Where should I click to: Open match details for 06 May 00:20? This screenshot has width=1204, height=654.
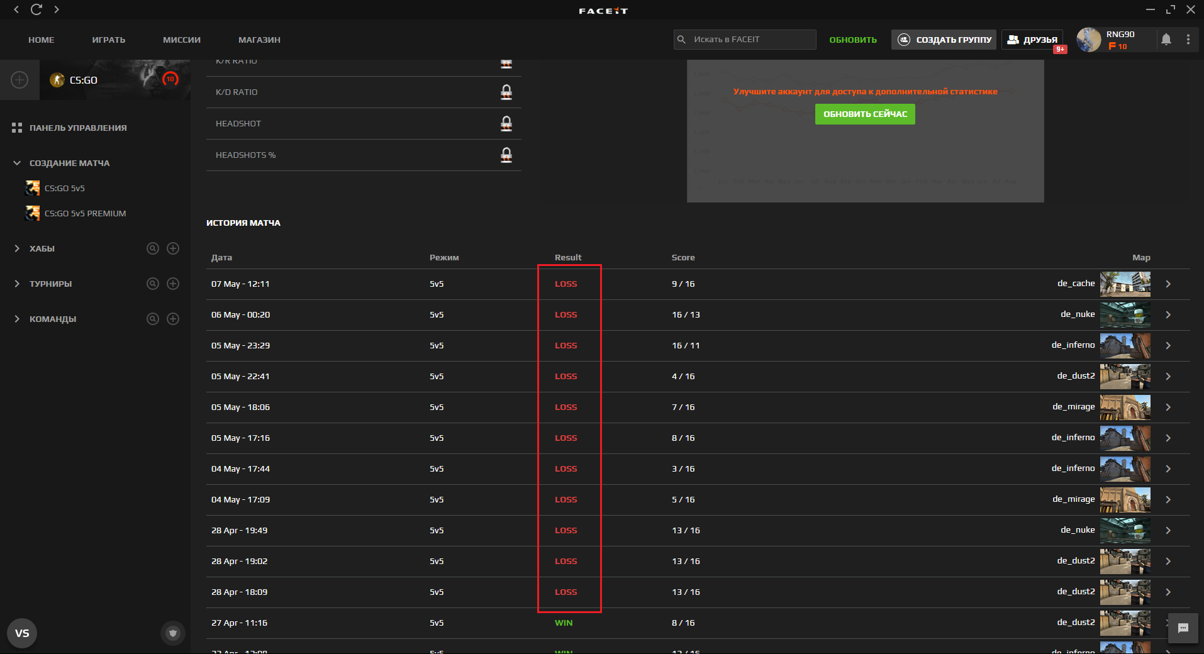pos(1168,315)
